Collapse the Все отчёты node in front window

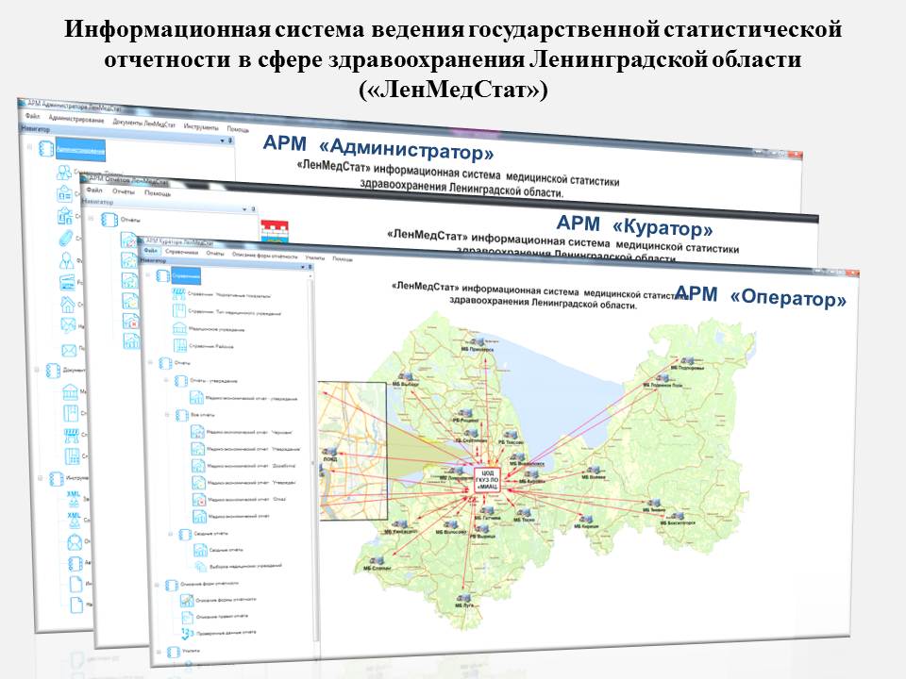[x=168, y=415]
